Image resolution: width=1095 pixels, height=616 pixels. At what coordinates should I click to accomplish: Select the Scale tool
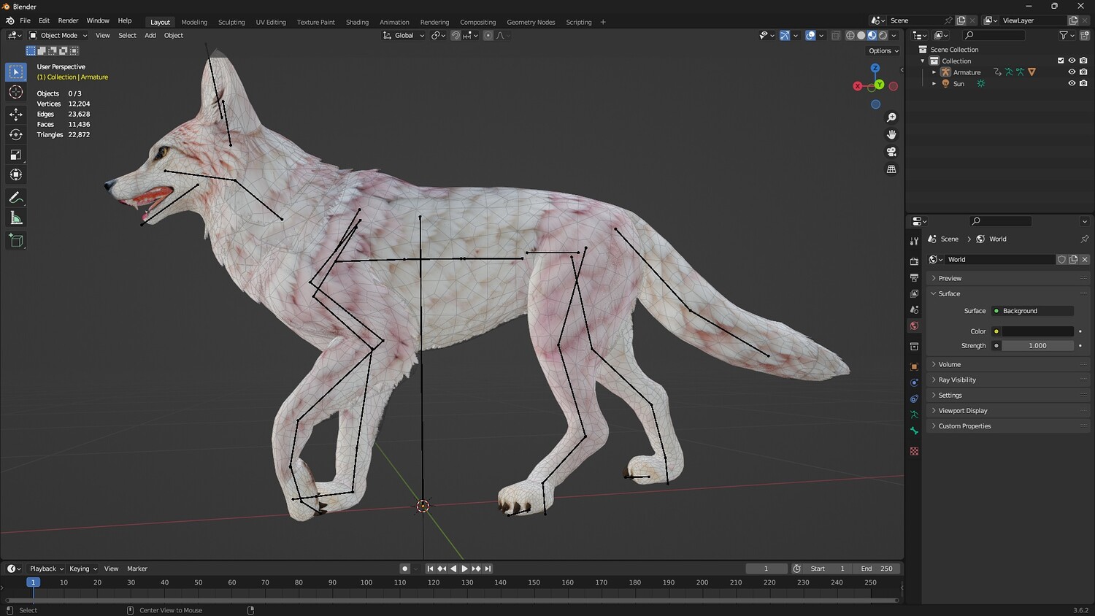coord(16,155)
